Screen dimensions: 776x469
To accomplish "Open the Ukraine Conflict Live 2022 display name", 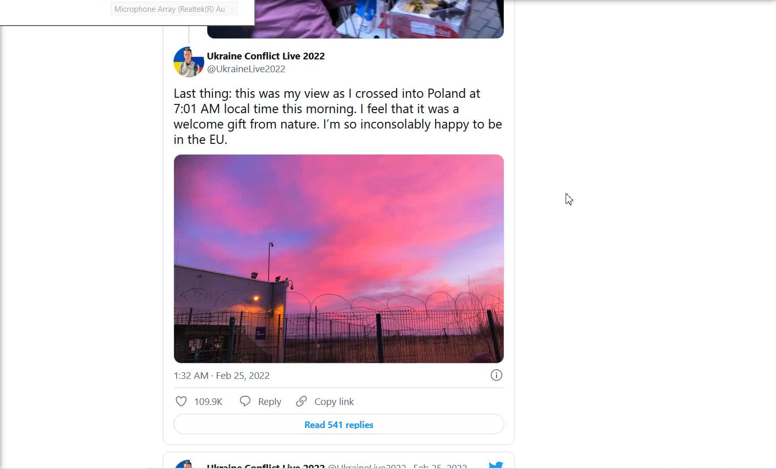I will pyautogui.click(x=266, y=56).
